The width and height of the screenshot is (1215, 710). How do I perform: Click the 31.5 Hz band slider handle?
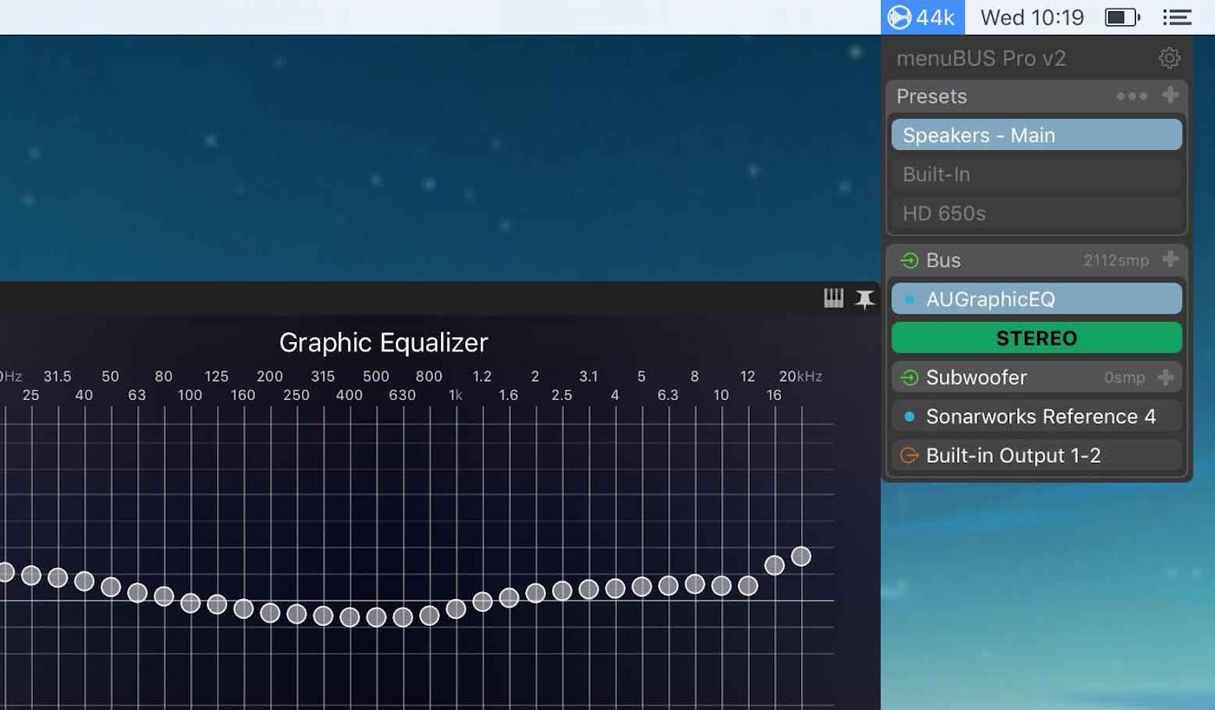57,577
